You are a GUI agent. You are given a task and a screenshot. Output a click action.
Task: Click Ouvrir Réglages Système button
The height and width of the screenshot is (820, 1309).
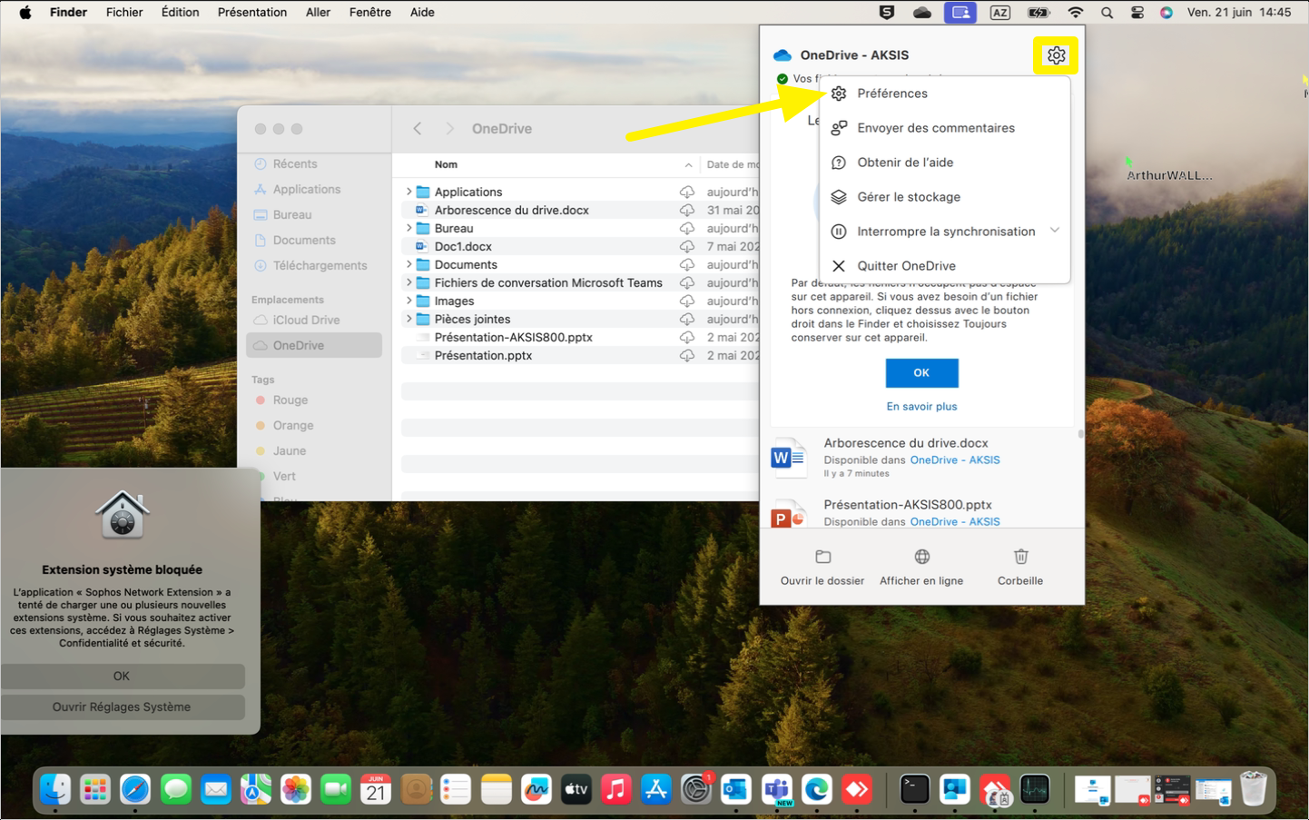[122, 706]
